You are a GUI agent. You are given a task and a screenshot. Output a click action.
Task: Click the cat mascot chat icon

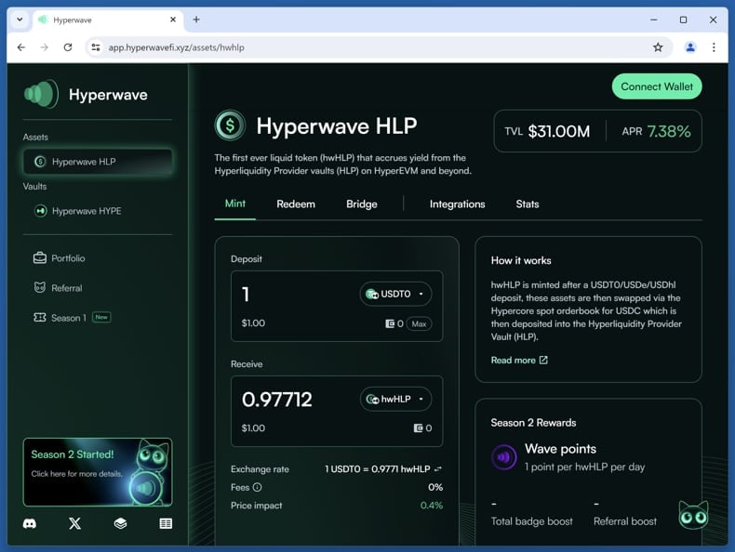[693, 515]
